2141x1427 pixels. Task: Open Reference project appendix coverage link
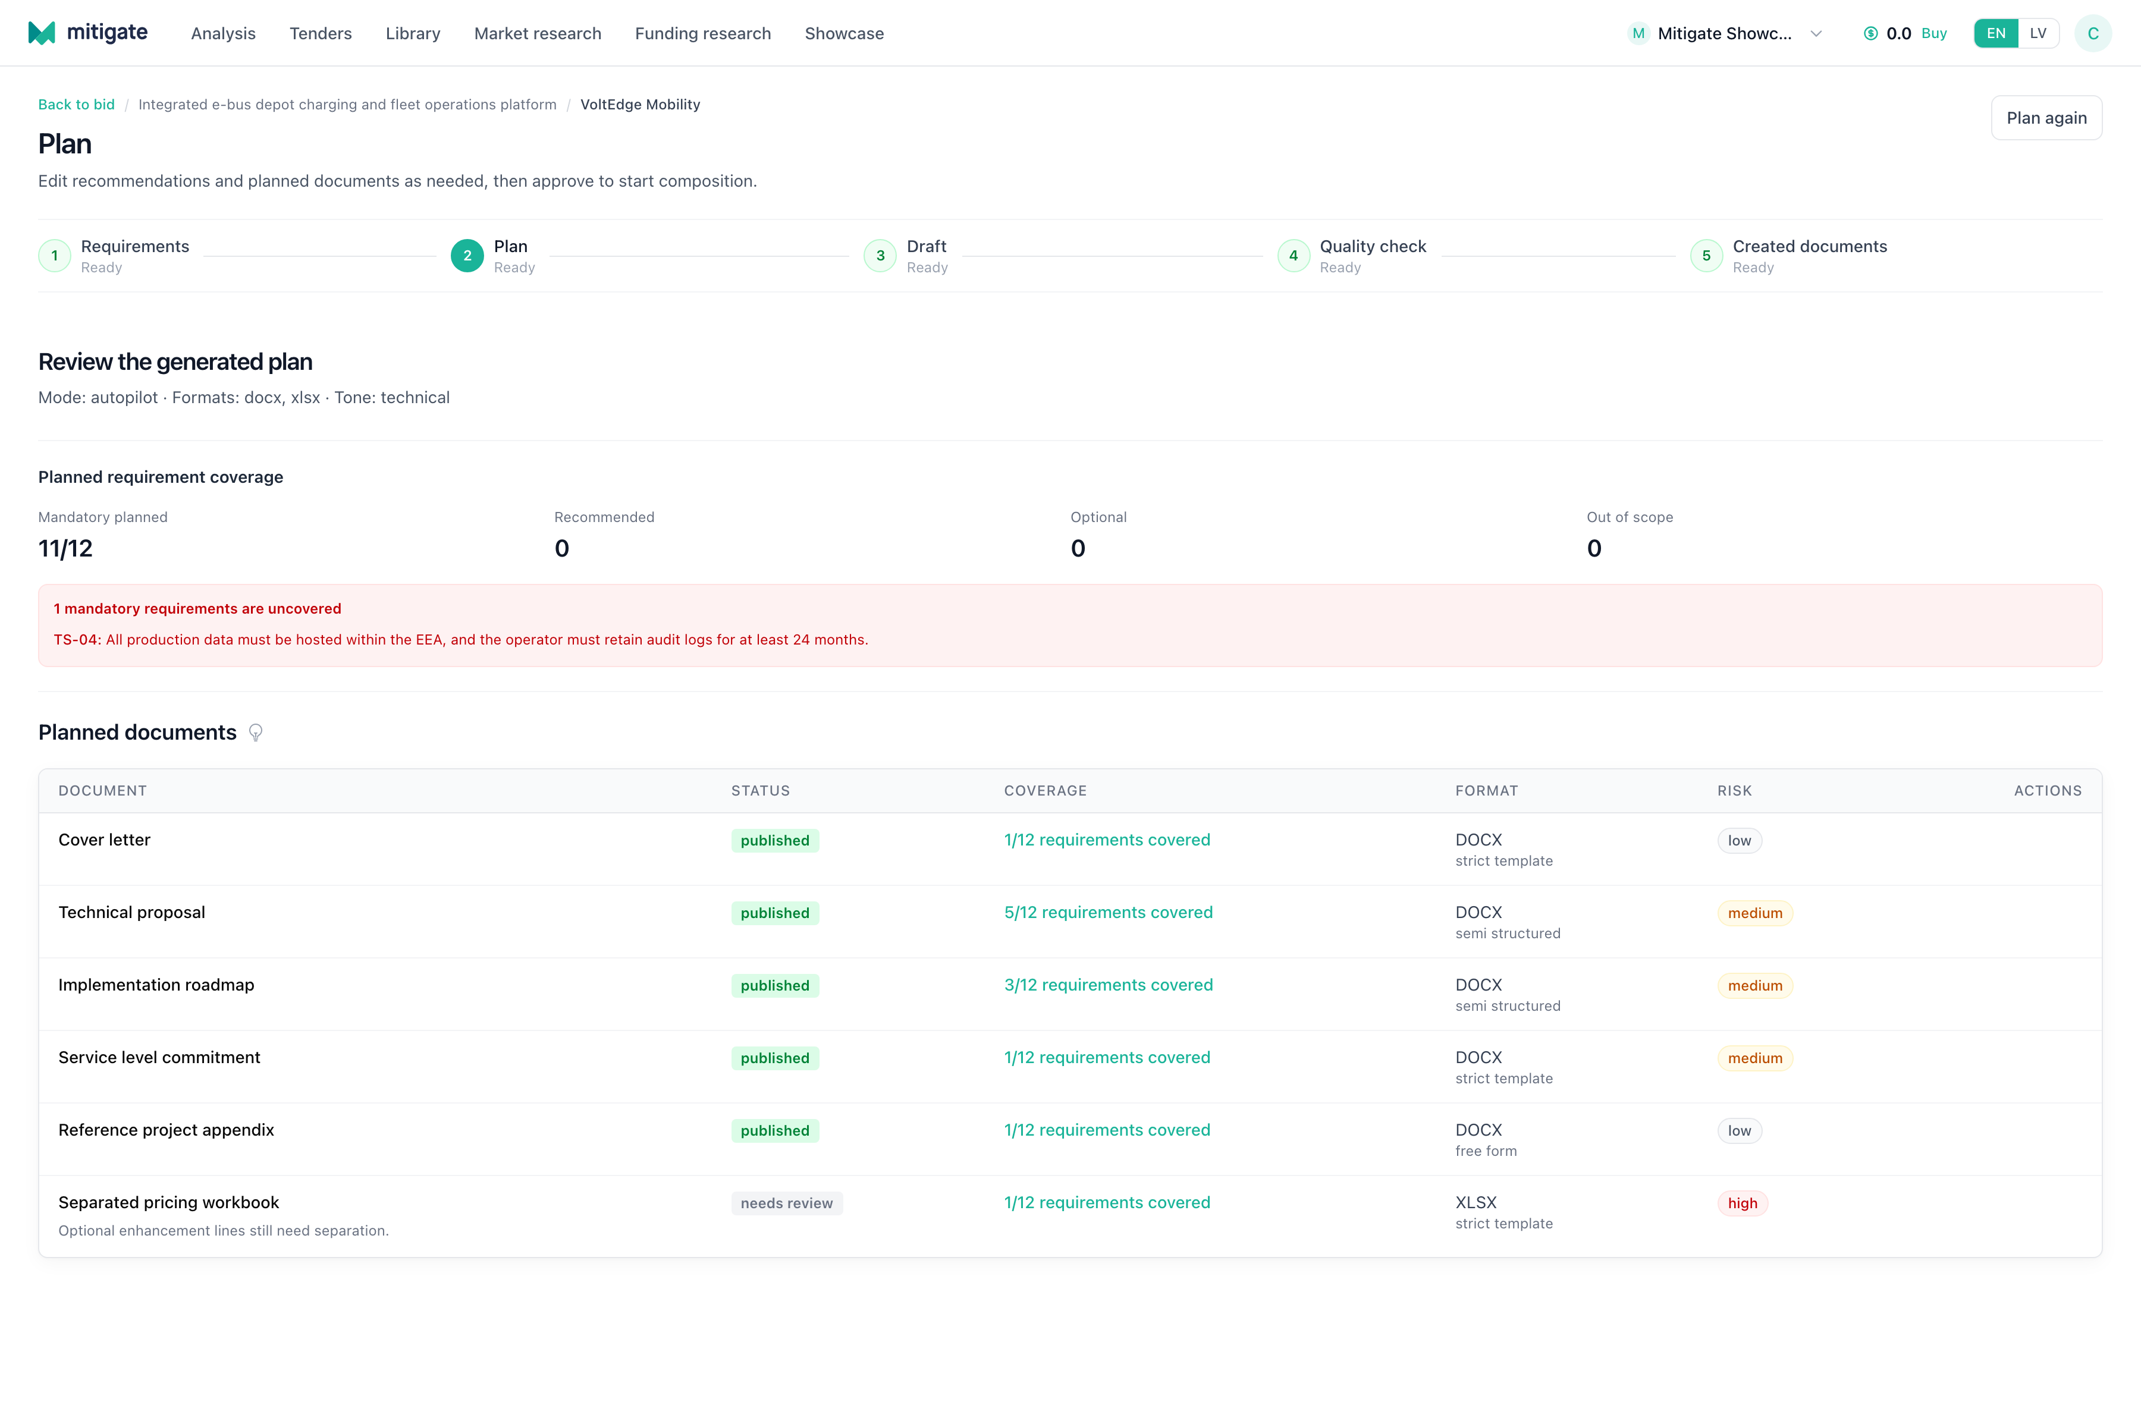tap(1107, 1130)
